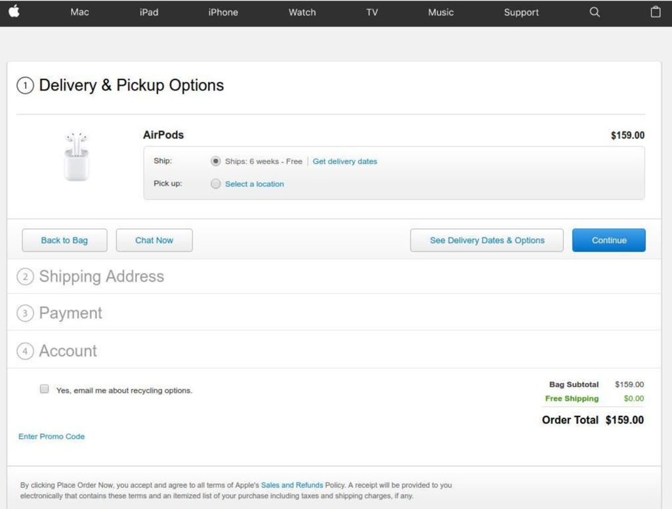Click Select a location link

(x=254, y=184)
